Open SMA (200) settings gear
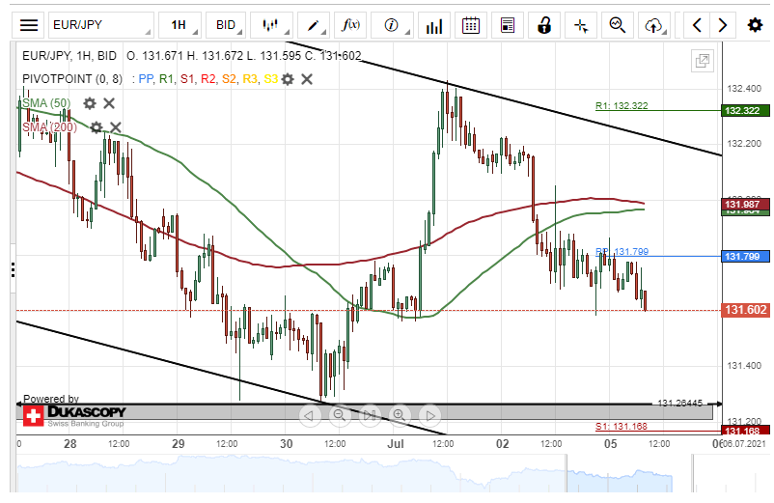 (97, 126)
